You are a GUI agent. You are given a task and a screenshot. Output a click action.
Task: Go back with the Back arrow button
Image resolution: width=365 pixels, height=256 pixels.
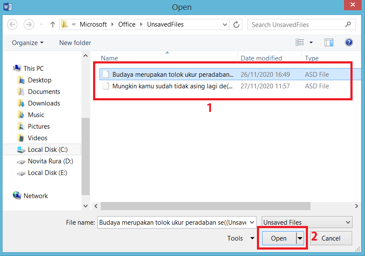pos(12,24)
